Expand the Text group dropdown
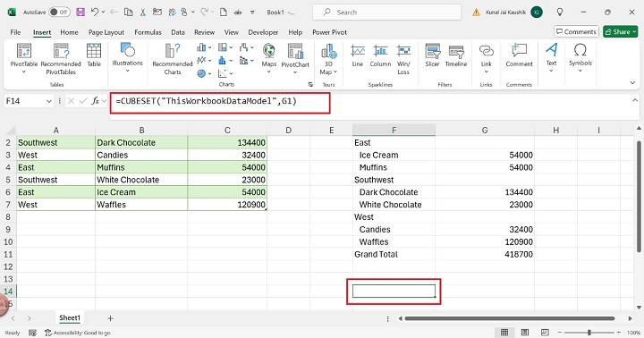This screenshot has width=644, height=338. 551,71
